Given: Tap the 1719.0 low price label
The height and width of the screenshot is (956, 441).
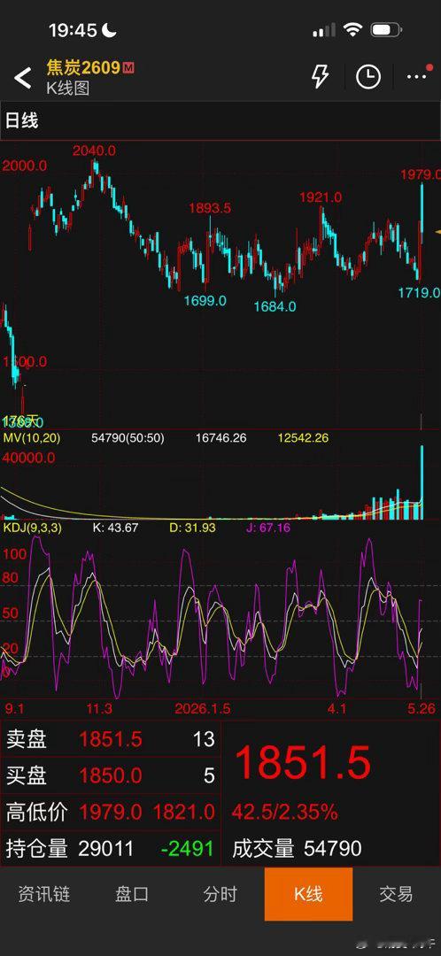Looking at the screenshot, I should point(419,293).
